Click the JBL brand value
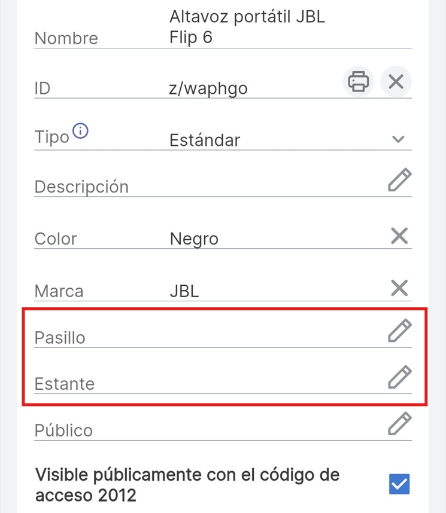Image resolution: width=446 pixels, height=513 pixels. (x=184, y=291)
